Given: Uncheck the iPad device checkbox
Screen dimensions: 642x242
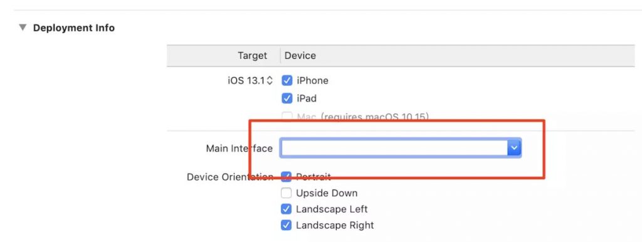Looking at the screenshot, I should 287,98.
